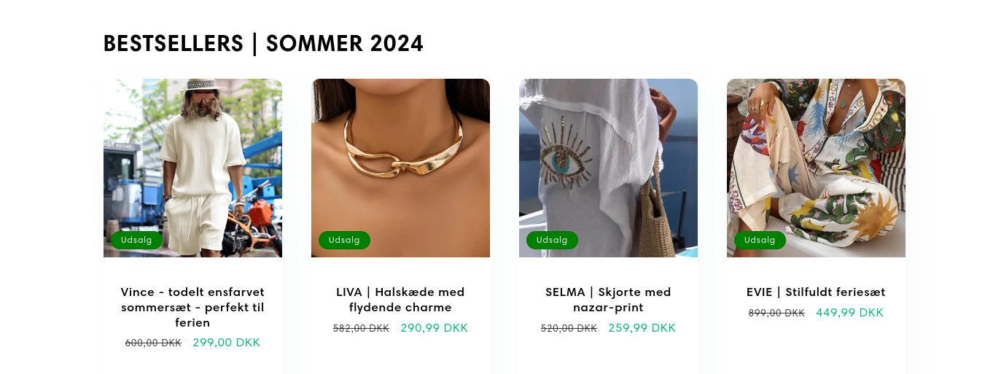Click the Udsalg badge on the SELMA shirt

point(552,240)
